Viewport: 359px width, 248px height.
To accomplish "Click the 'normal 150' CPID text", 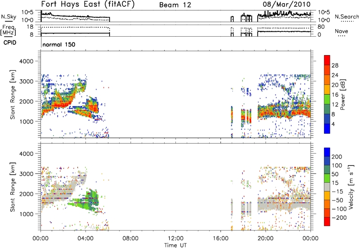I will click(59, 44).
